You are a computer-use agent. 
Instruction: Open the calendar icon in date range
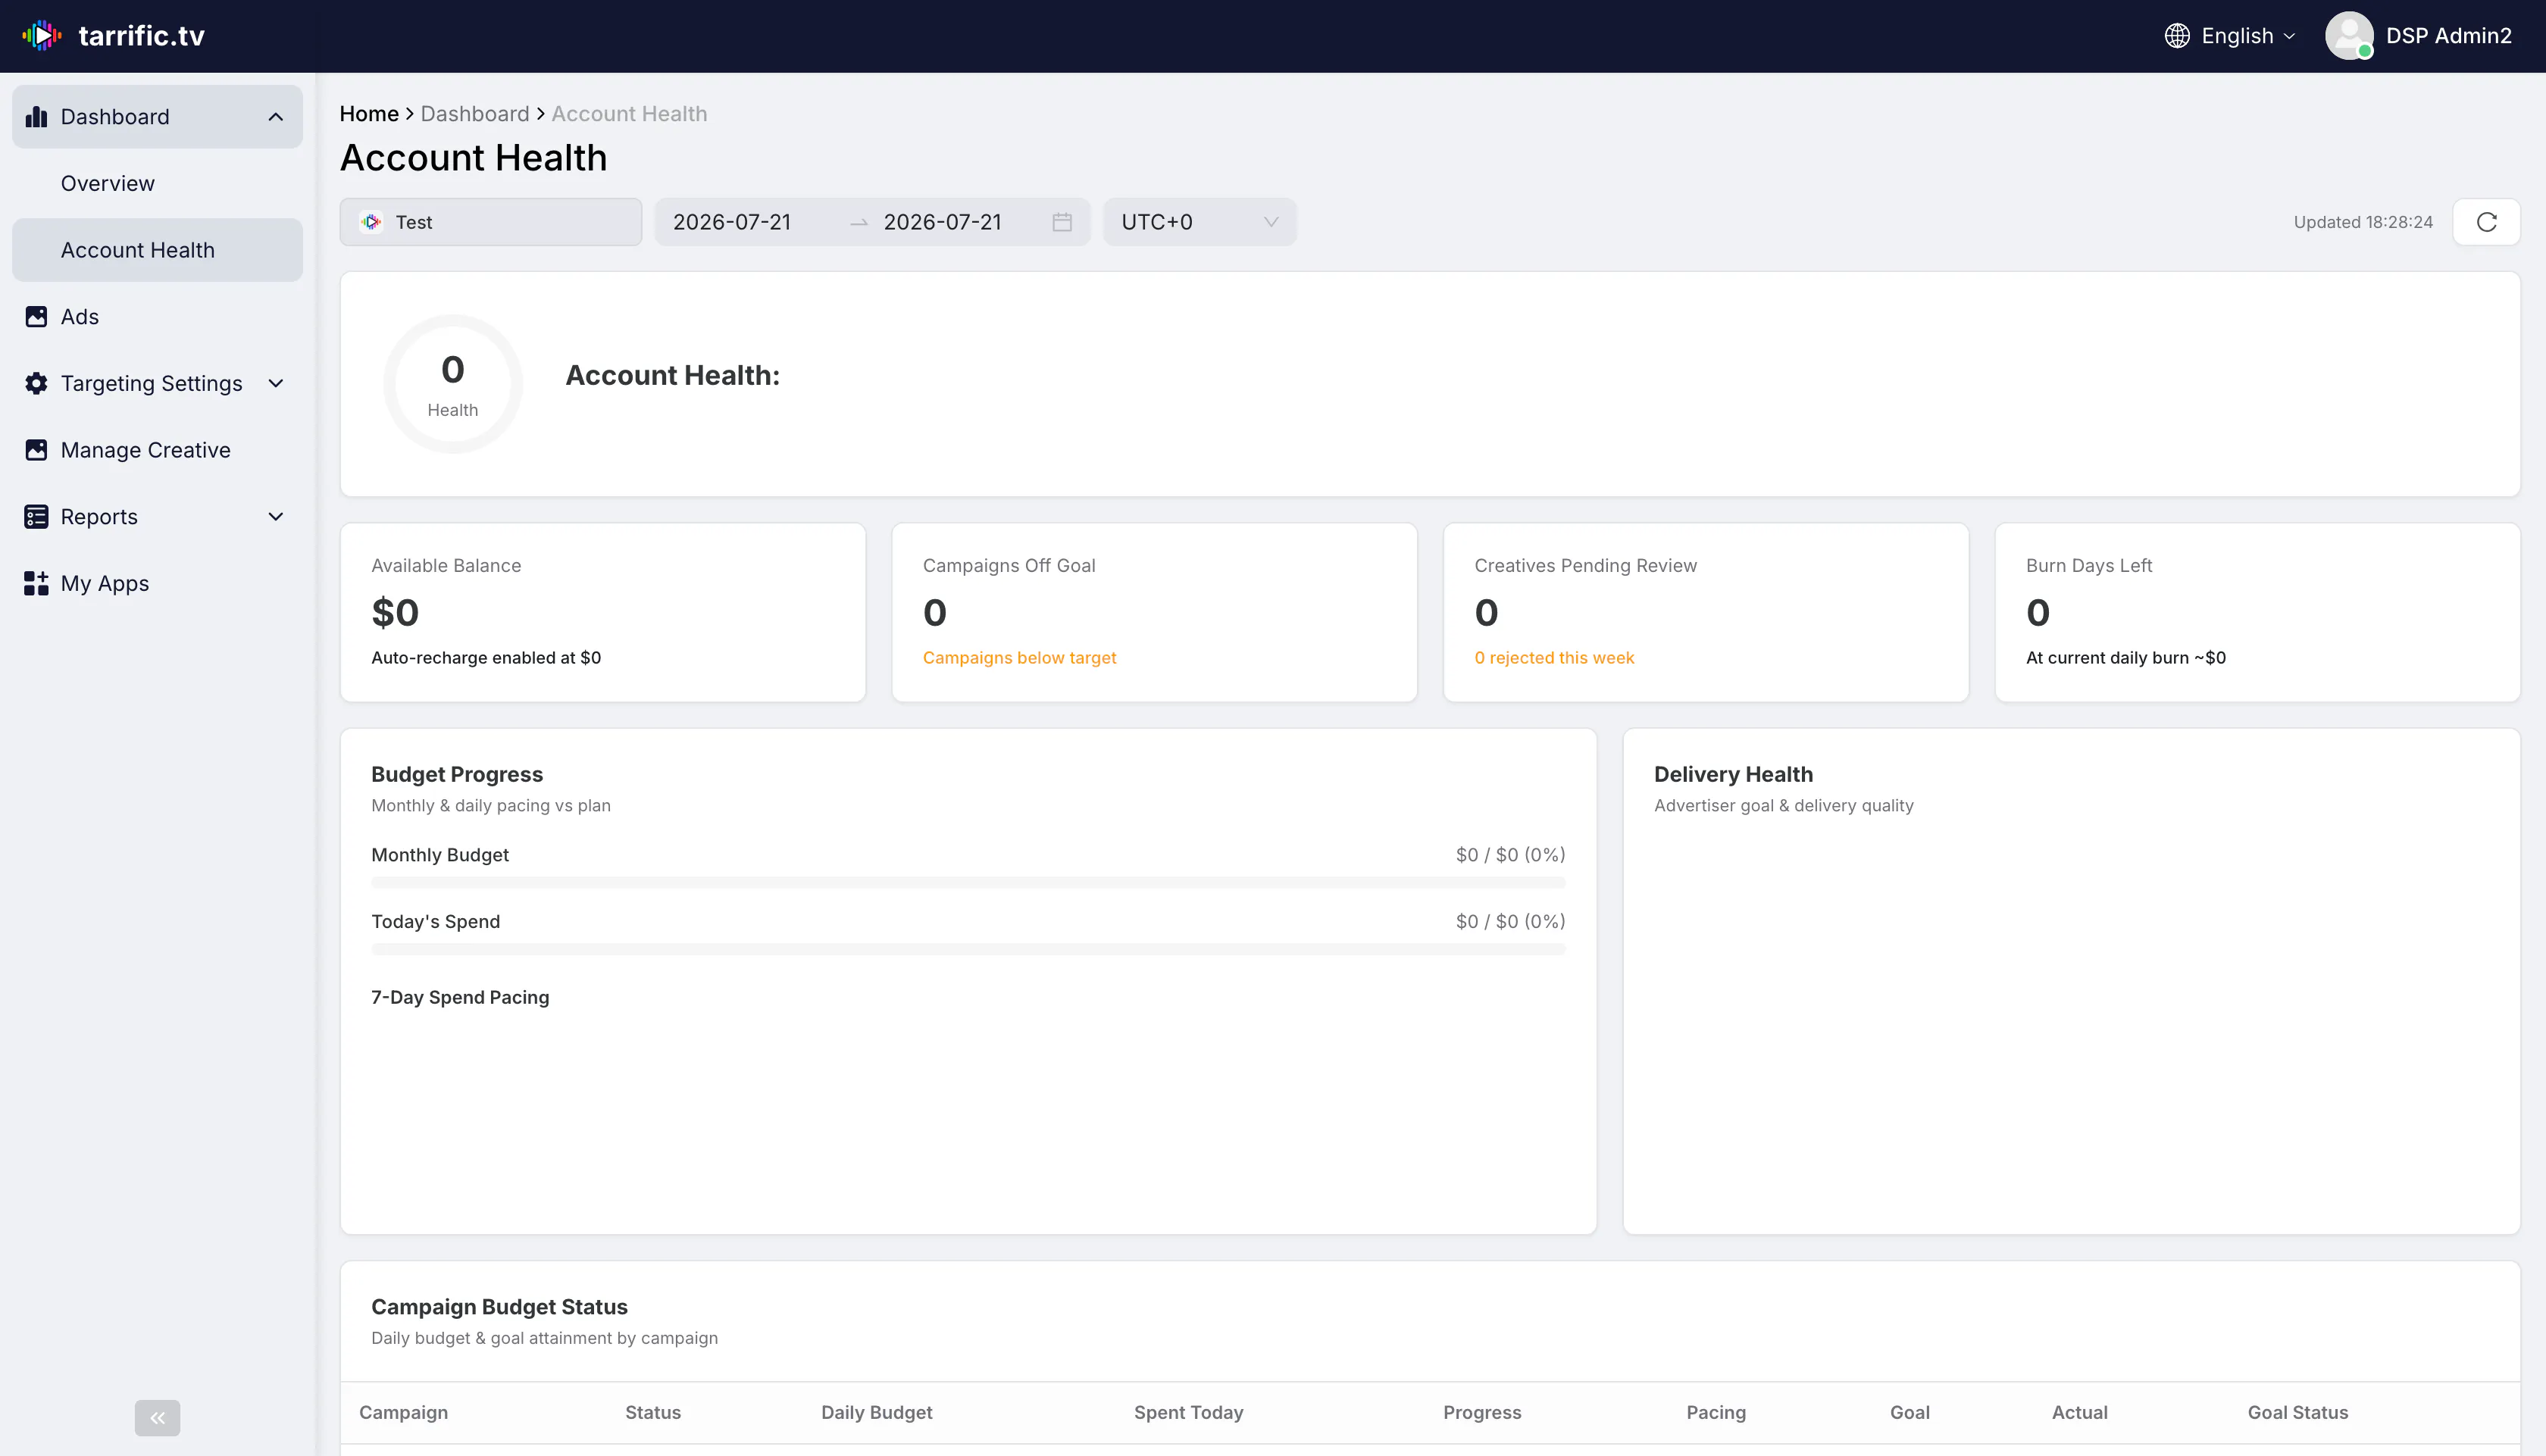click(x=1062, y=222)
